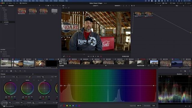
Task: Open the Fusion menu
Action: 47,1
